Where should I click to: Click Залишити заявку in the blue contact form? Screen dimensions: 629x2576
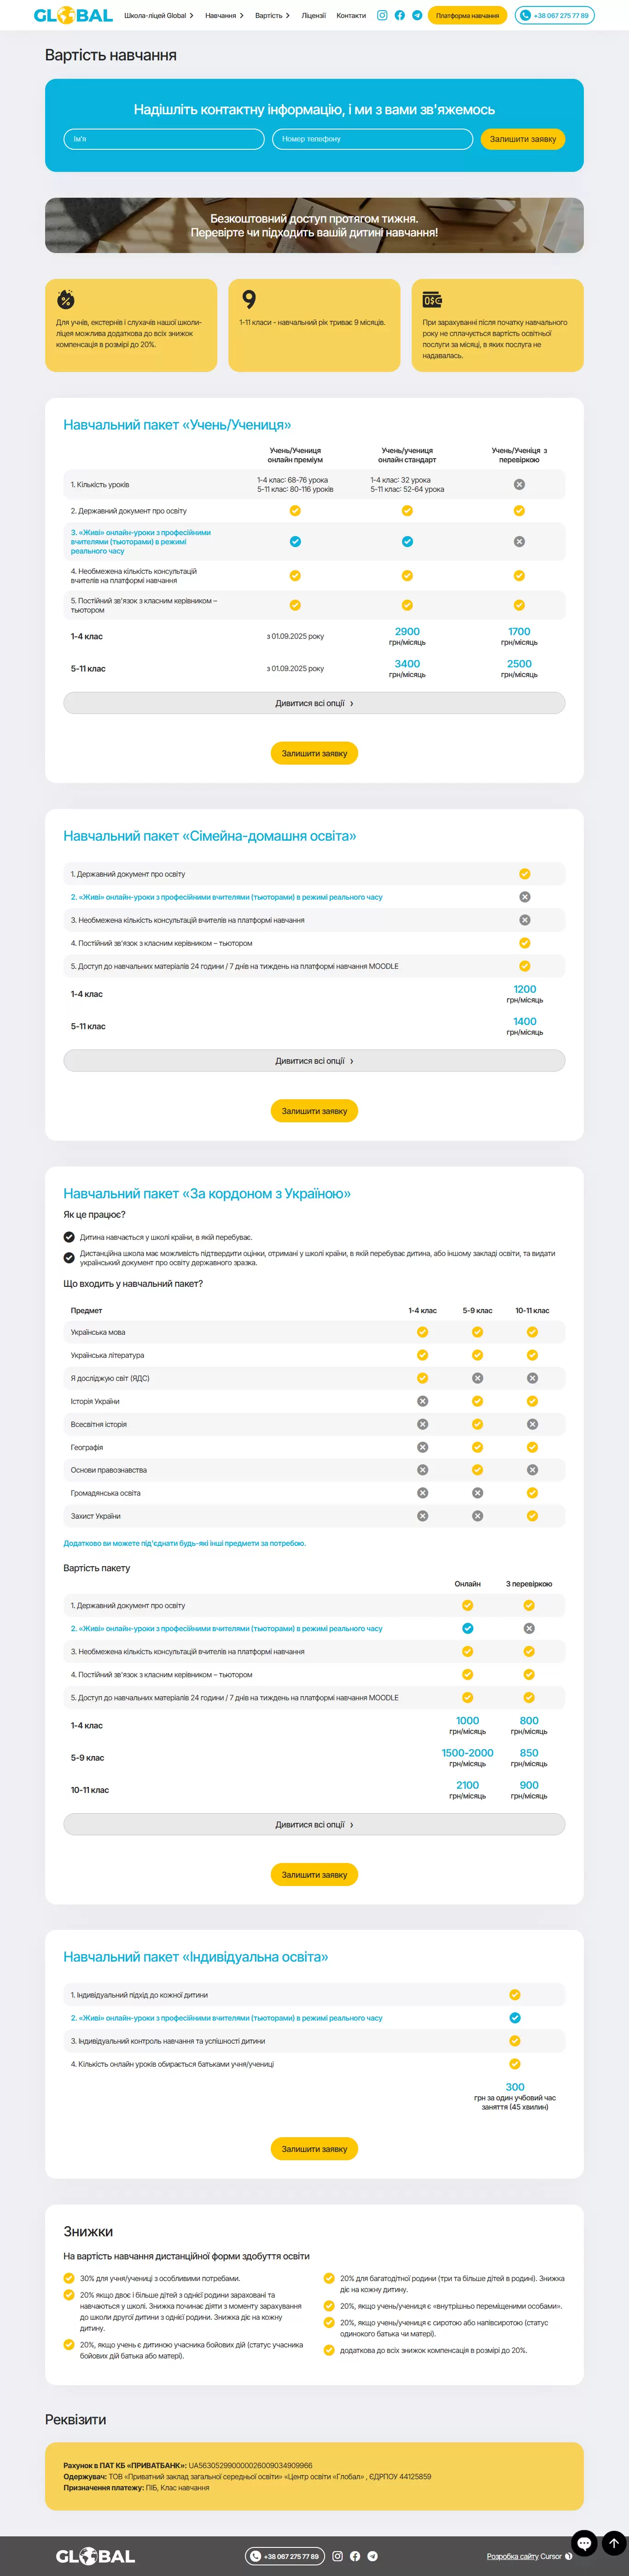point(522,139)
